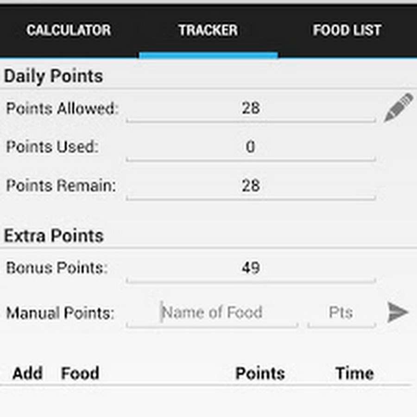The height and width of the screenshot is (417, 417).
Task: Click the Pts input field
Action: point(341,312)
